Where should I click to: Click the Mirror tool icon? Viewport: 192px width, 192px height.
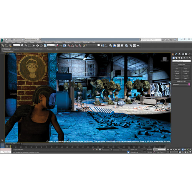103,45
